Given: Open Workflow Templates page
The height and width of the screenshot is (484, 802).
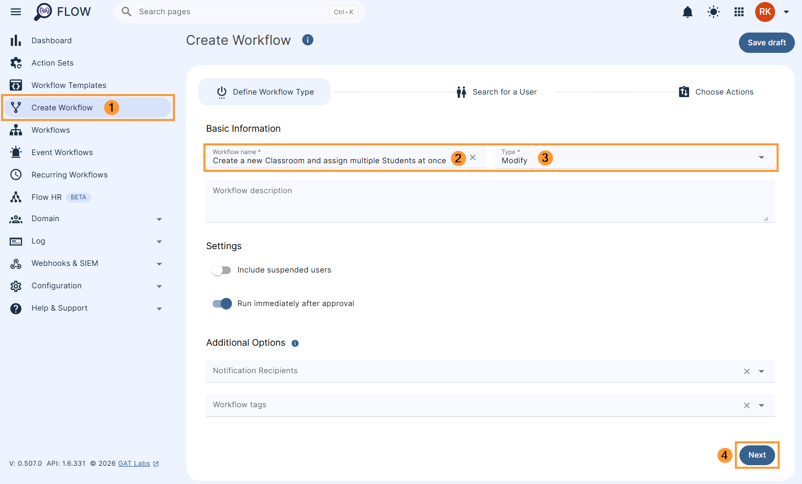Looking at the screenshot, I should pos(69,85).
